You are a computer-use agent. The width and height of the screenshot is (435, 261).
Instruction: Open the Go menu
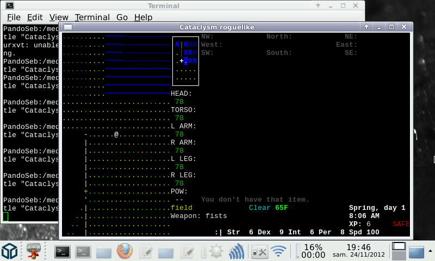(x=122, y=17)
